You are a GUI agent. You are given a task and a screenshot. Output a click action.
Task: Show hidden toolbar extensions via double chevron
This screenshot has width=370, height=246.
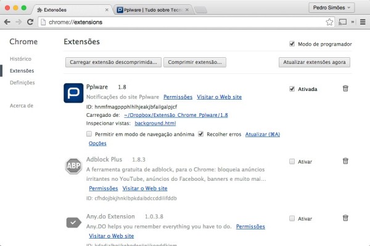coord(353,22)
